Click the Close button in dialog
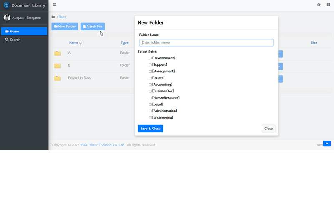The width and height of the screenshot is (334, 208). [268, 129]
